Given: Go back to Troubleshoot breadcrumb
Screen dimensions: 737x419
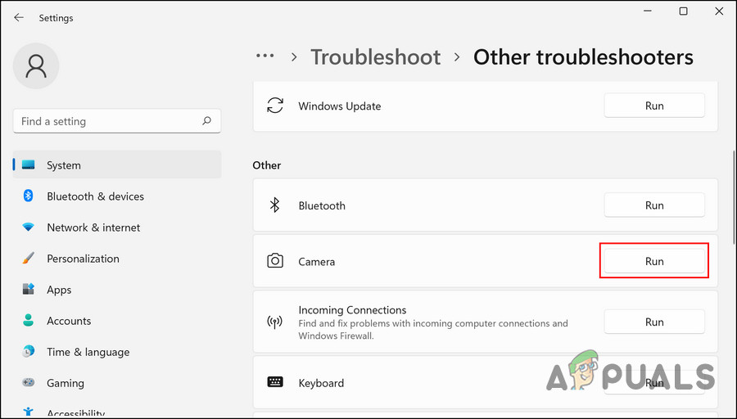Looking at the screenshot, I should pos(375,57).
